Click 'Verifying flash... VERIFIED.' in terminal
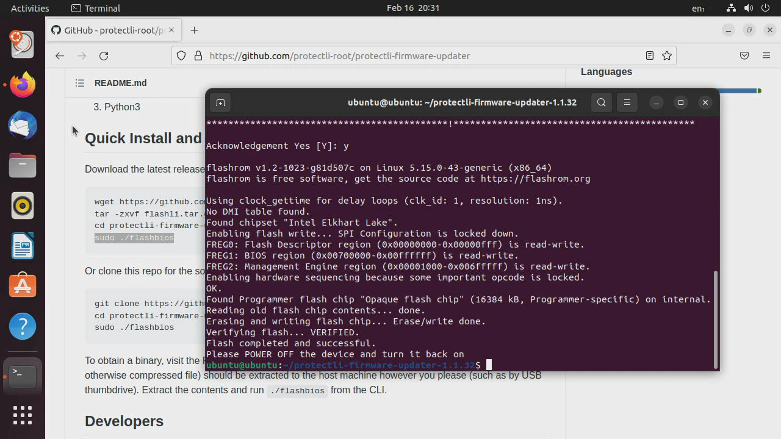The image size is (781, 439). point(283,332)
